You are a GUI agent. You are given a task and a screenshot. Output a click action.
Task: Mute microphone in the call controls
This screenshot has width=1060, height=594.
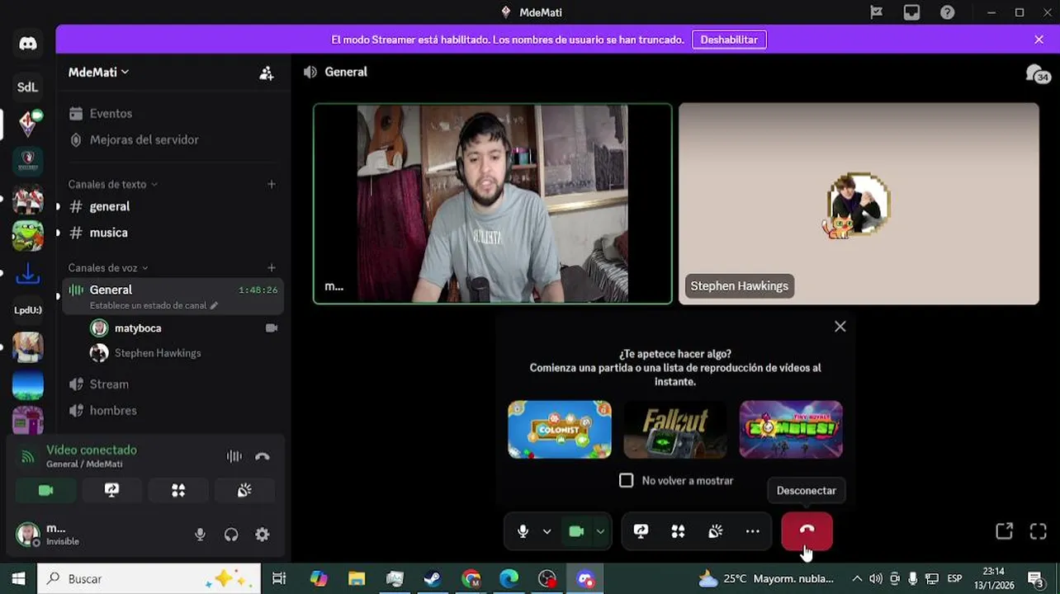pos(523,531)
